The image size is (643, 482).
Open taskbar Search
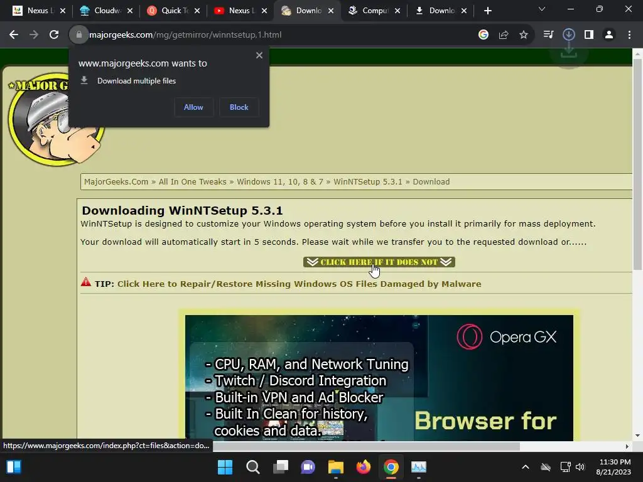coord(252,467)
